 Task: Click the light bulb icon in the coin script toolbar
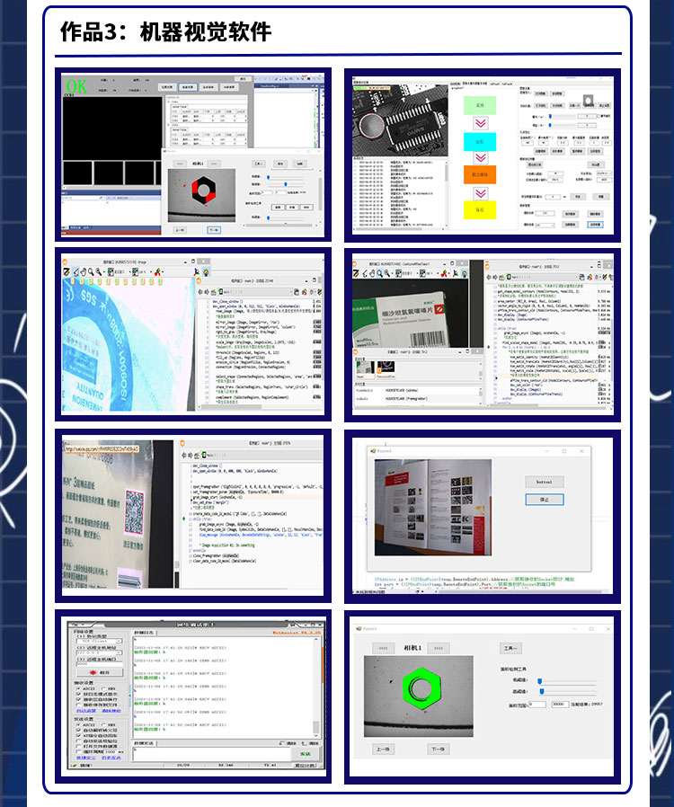[206, 271]
